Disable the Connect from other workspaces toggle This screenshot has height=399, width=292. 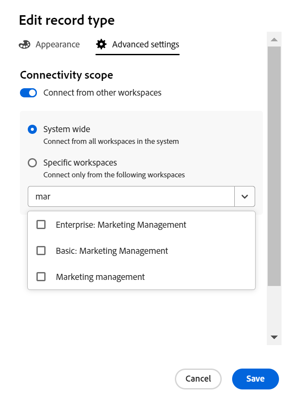[x=28, y=93]
